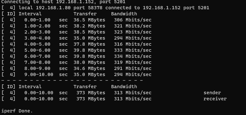The image size is (246, 115).
Task: Click the 'sender' label
Action: click(212, 93)
